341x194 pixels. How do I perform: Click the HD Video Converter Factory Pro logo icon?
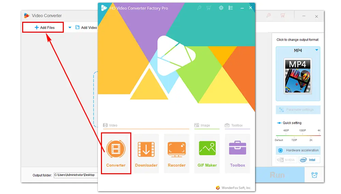click(104, 8)
